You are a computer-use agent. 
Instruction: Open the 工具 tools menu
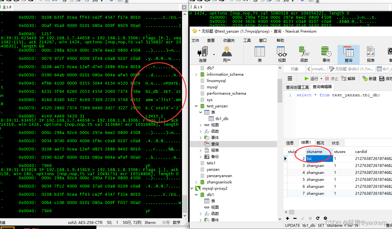click(247, 41)
